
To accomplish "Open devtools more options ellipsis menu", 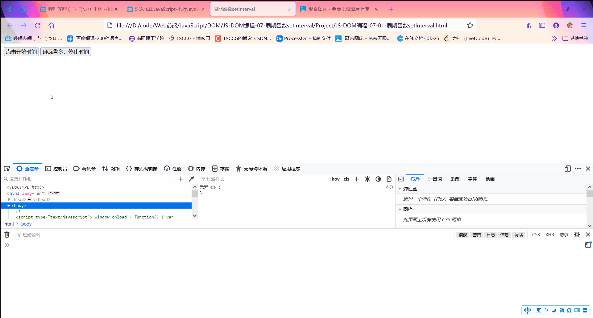I will pos(578,169).
